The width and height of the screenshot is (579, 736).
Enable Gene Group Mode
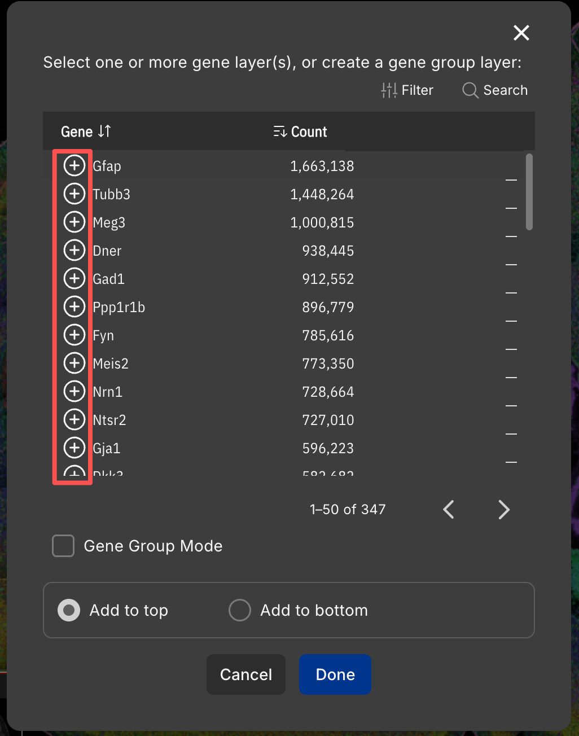[63, 546]
